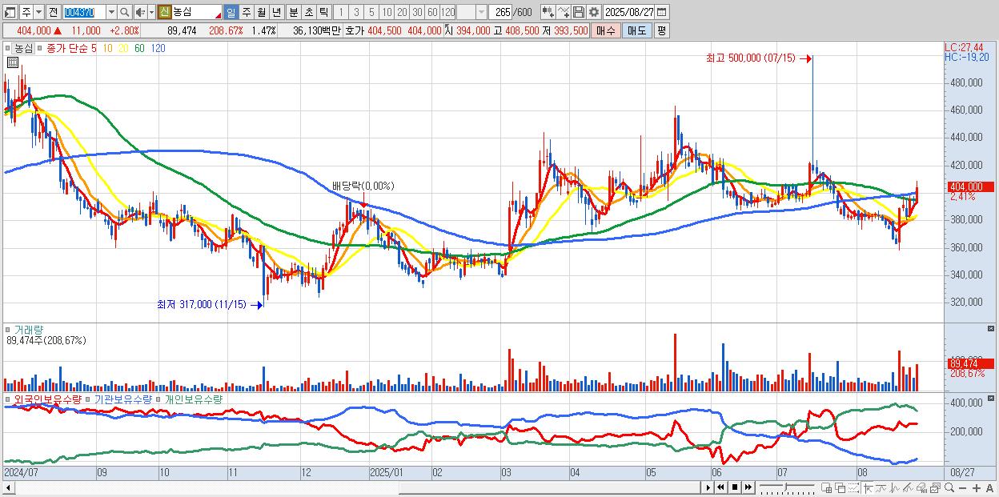Click the dashed crosshair line icon in bottom toolbar

(853, 488)
